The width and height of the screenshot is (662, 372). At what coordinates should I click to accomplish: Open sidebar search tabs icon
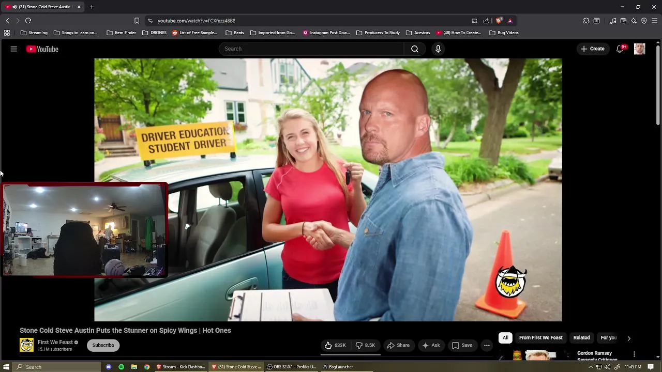pyautogui.click(x=596, y=21)
